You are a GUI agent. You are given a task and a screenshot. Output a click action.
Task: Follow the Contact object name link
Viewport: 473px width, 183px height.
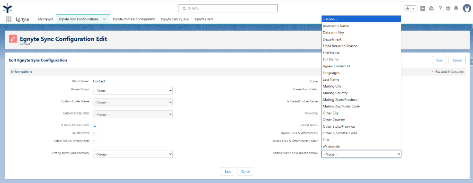point(99,81)
